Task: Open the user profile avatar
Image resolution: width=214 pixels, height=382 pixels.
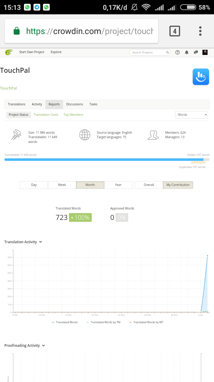Action: (205, 52)
